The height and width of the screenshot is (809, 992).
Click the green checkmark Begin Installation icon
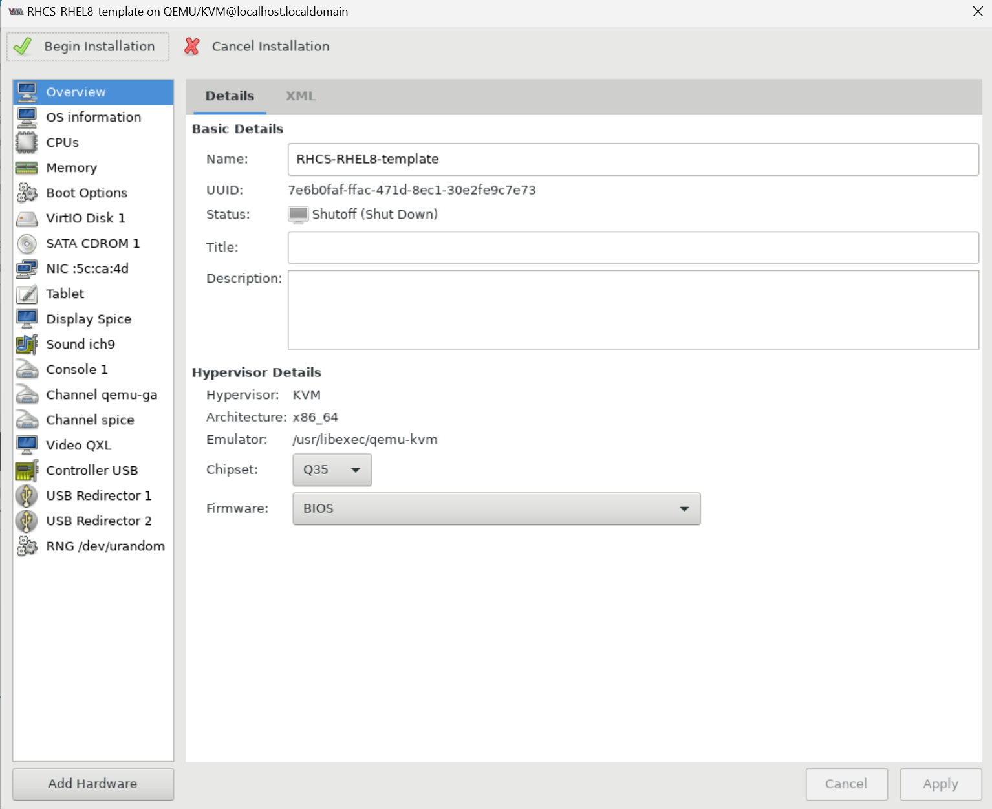23,47
